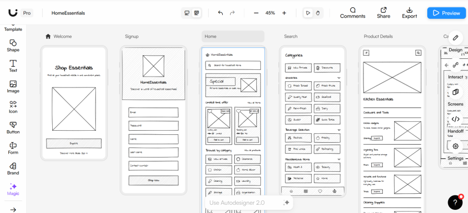Enable the hand pan tool

318,13
